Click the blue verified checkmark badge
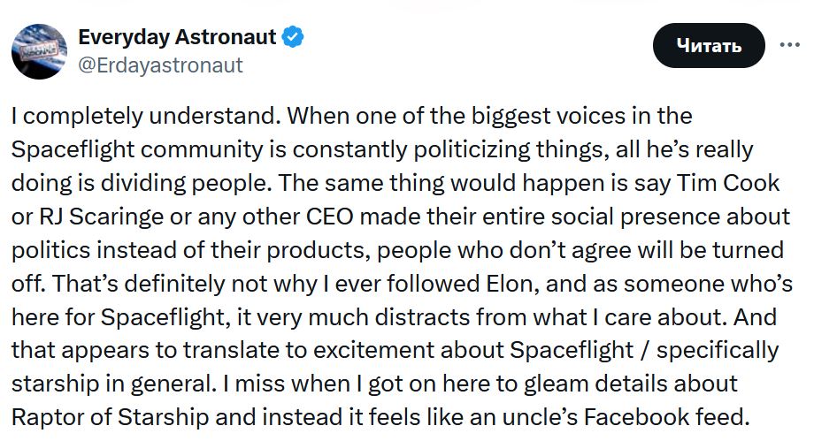Image resolution: width=814 pixels, height=441 pixels. click(293, 37)
